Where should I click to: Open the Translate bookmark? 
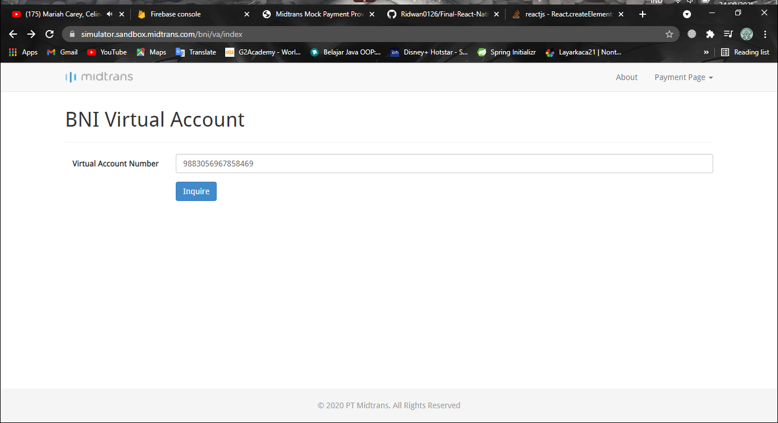tap(196, 52)
